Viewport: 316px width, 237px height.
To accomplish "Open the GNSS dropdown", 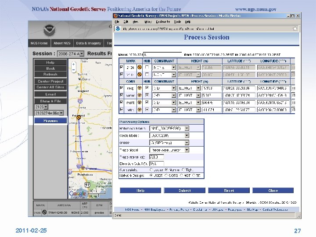I will pos(169,143).
